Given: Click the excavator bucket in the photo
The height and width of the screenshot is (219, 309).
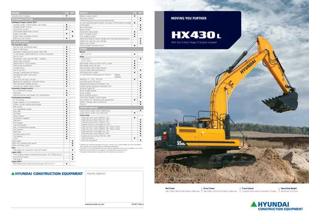Looking at the screenshot, I should (281, 102).
